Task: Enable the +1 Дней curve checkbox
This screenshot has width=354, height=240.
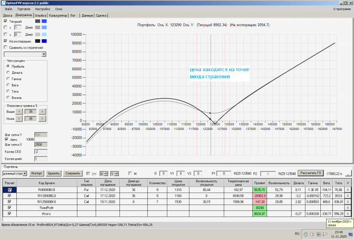Action: 5,27
